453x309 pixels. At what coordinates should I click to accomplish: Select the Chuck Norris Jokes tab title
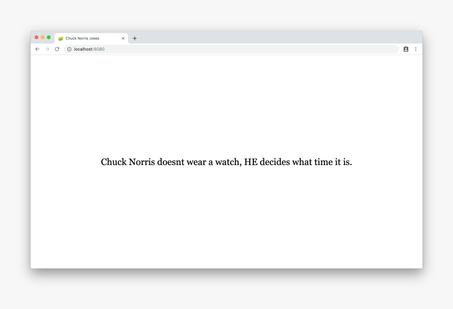(82, 38)
